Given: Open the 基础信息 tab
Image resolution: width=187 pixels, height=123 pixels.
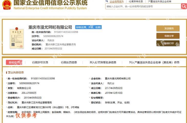Looking at the screenshot, I should tap(14, 62).
